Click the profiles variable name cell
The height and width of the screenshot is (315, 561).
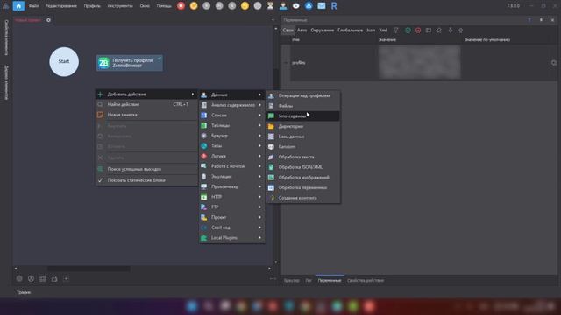(x=334, y=63)
